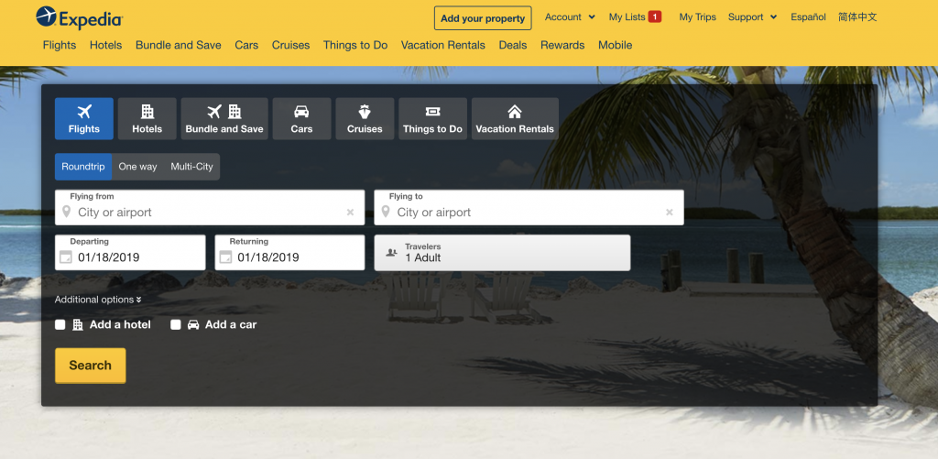The image size is (938, 459).
Task: Choose the One way trip type
Action: click(137, 167)
